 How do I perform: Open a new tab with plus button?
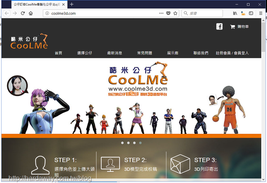(x=72, y=4)
